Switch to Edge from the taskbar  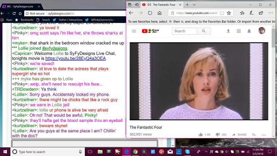pyautogui.click(x=126, y=152)
